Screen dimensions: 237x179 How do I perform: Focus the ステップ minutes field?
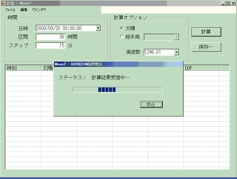click(x=50, y=46)
